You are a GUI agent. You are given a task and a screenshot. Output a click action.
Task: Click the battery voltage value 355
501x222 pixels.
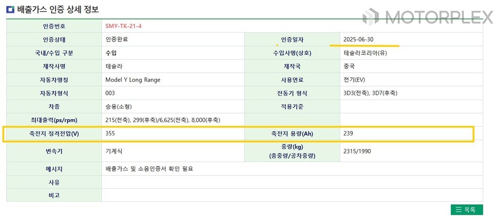pyautogui.click(x=110, y=133)
